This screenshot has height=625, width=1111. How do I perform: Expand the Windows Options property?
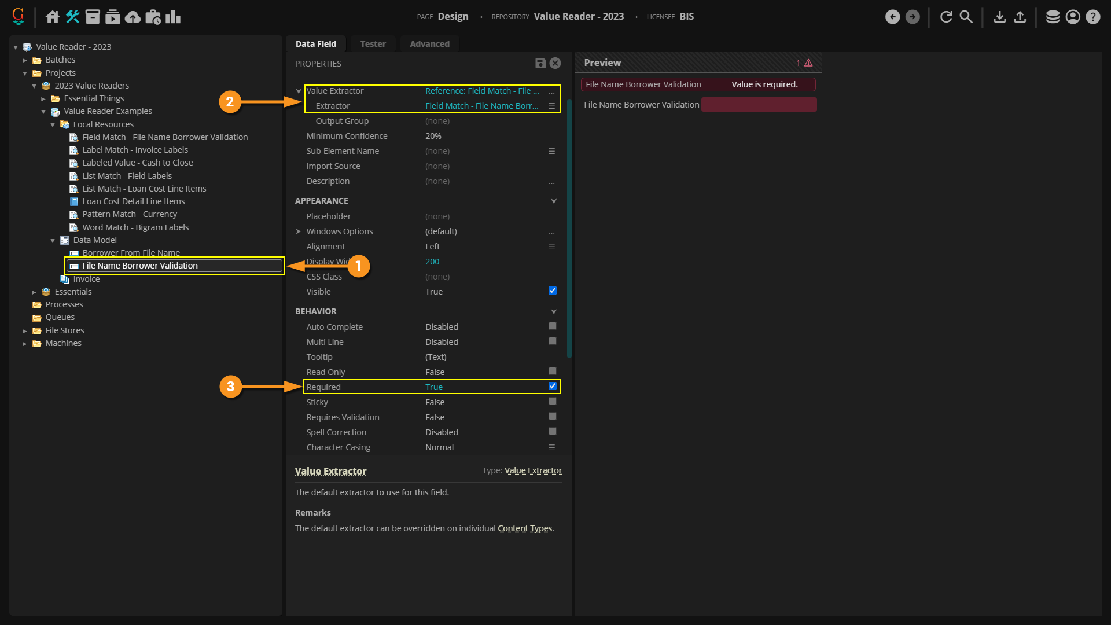[299, 231]
